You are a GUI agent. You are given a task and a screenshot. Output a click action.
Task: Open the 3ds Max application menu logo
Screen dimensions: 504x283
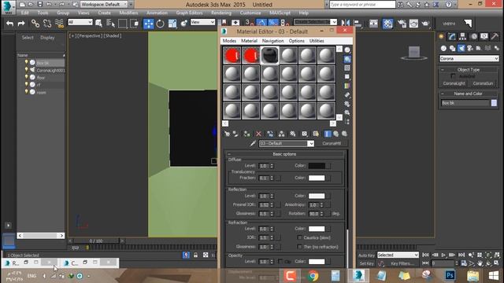coord(8,7)
